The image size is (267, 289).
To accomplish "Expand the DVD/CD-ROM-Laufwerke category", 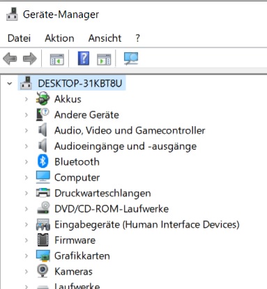I will (x=26, y=209).
